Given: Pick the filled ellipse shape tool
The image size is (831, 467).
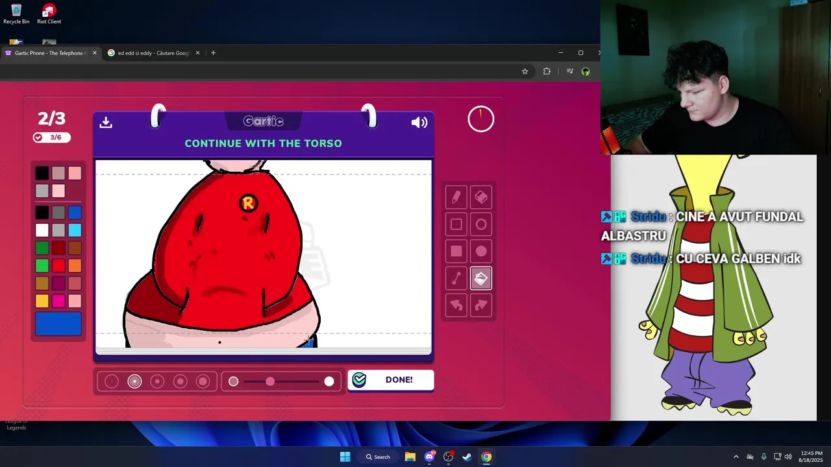Looking at the screenshot, I should (x=481, y=251).
